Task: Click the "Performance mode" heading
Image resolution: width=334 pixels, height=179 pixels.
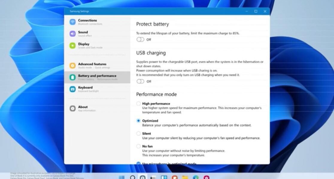Action: click(x=156, y=94)
